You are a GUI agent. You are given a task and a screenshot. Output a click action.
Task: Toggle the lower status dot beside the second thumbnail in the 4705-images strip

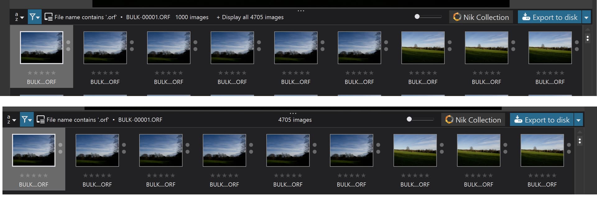[124, 152]
